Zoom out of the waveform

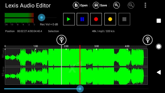point(131,5)
